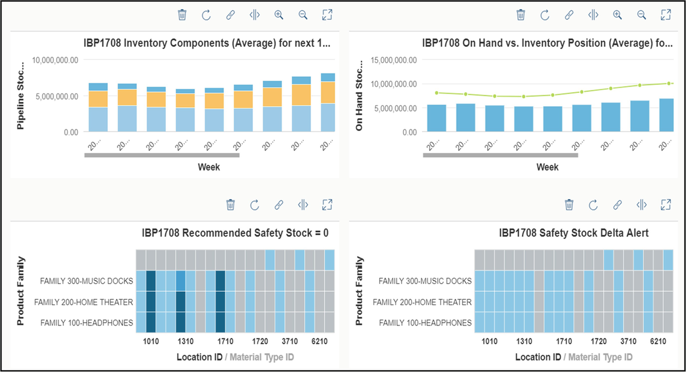Maximize the Inventory Components chart
686x372 pixels.
click(x=327, y=15)
